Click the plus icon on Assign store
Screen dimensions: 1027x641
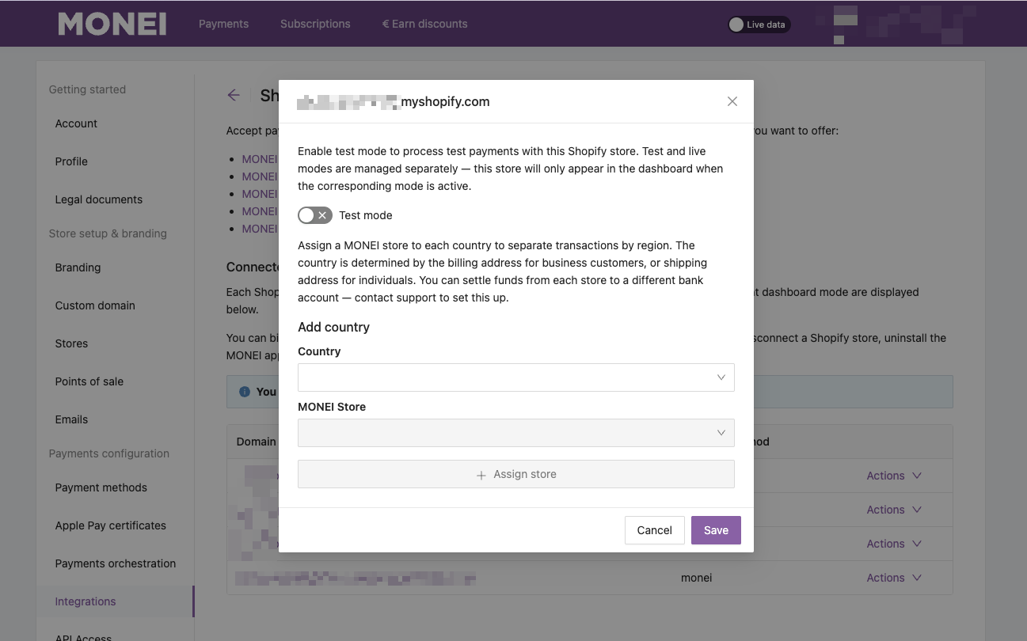click(481, 475)
